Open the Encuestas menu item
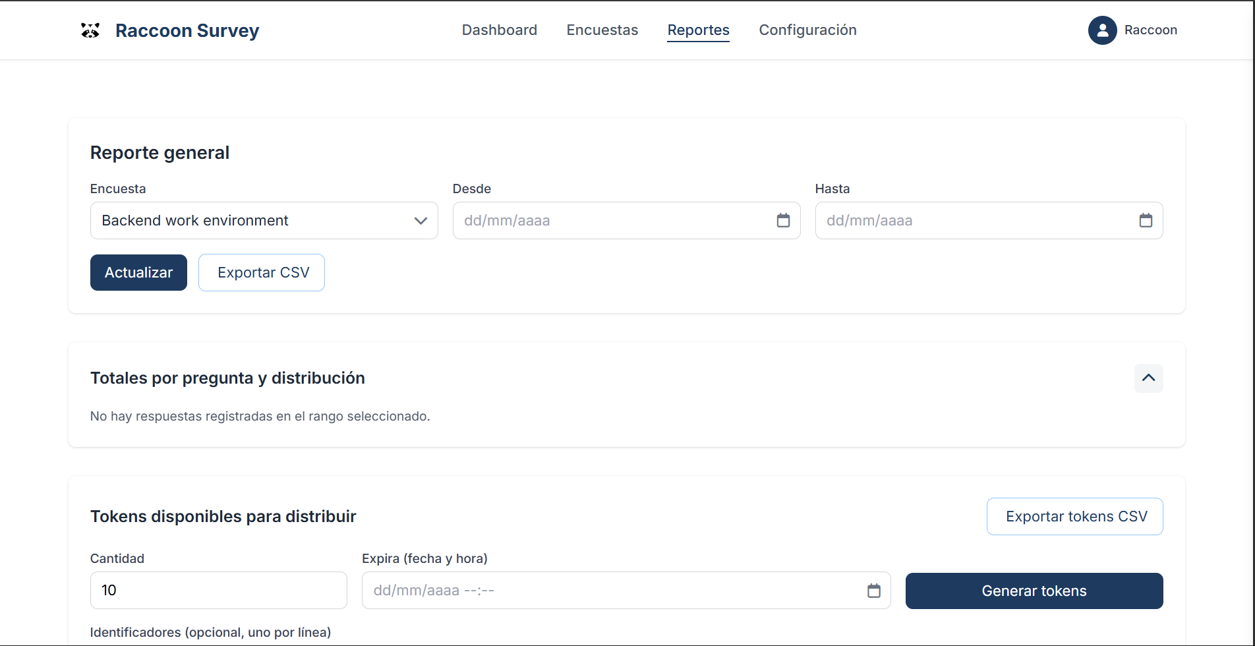Image resolution: width=1255 pixels, height=646 pixels. click(602, 30)
